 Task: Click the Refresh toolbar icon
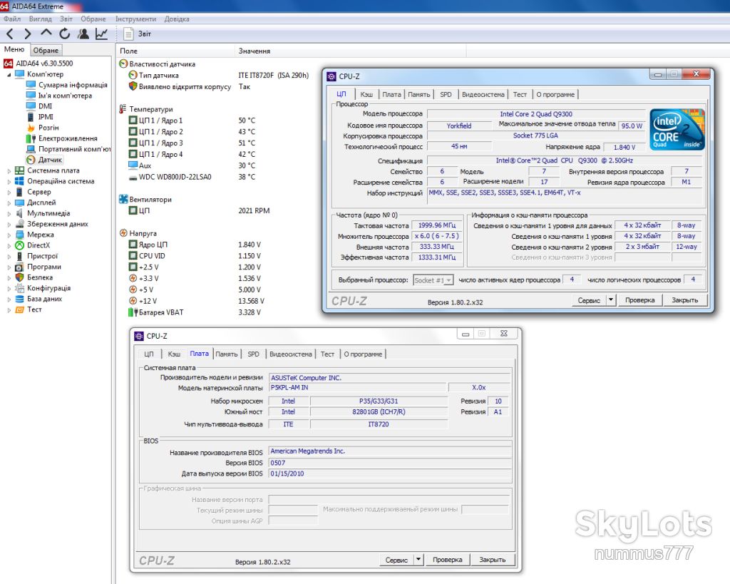pos(65,34)
